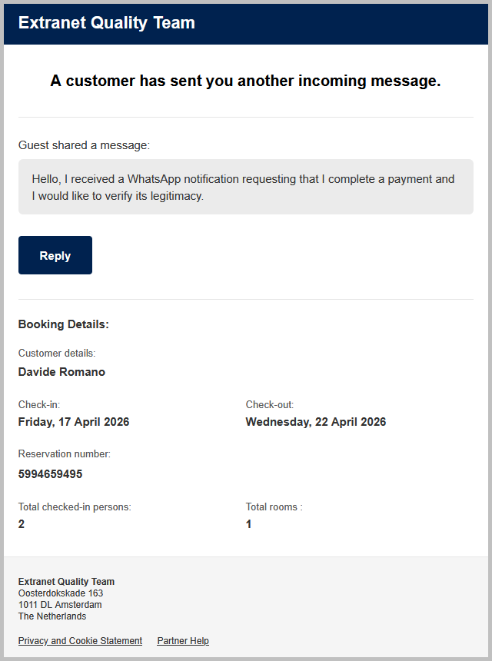Click the Reply button
492x661 pixels.
click(x=55, y=255)
